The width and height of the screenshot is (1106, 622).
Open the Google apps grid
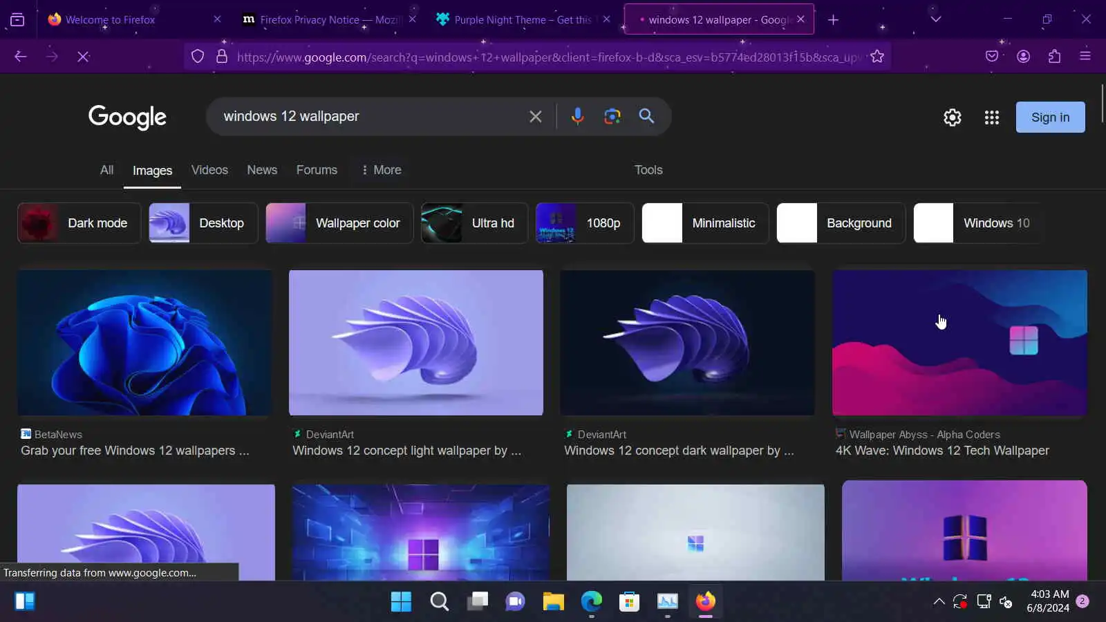992,117
